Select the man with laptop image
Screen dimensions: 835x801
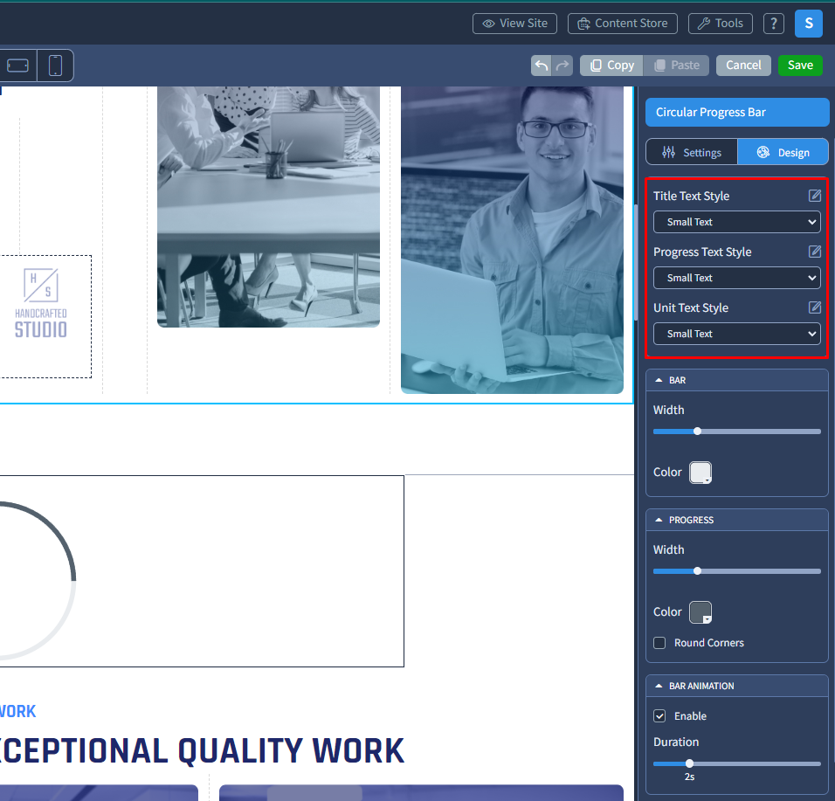[x=512, y=240]
